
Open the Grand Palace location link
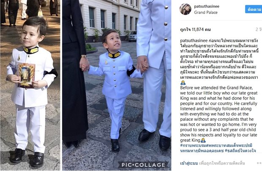click(206, 12)
